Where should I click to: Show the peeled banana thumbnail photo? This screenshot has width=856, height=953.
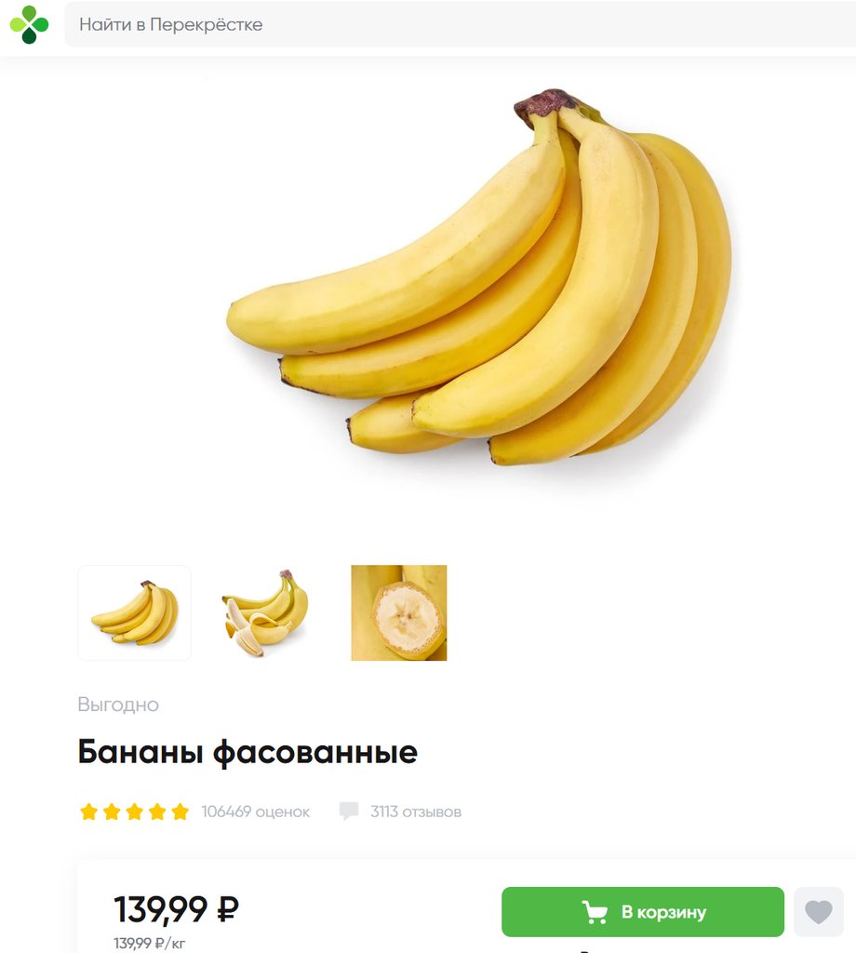[x=265, y=612]
